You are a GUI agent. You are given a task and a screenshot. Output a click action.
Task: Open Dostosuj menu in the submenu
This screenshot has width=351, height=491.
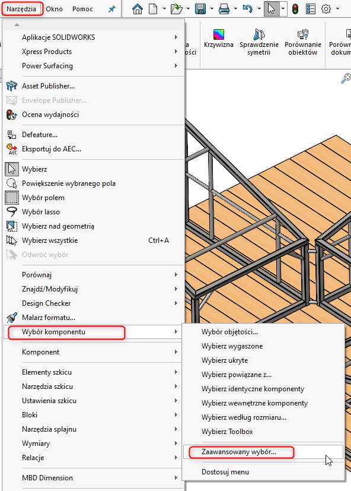263,472
